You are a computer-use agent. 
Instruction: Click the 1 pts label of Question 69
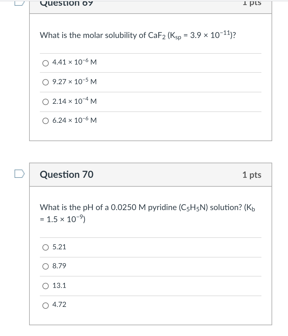coord(252,3)
